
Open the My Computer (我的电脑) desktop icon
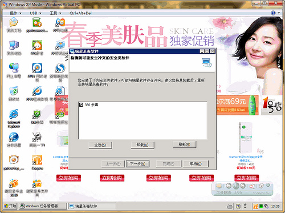coord(14,45)
